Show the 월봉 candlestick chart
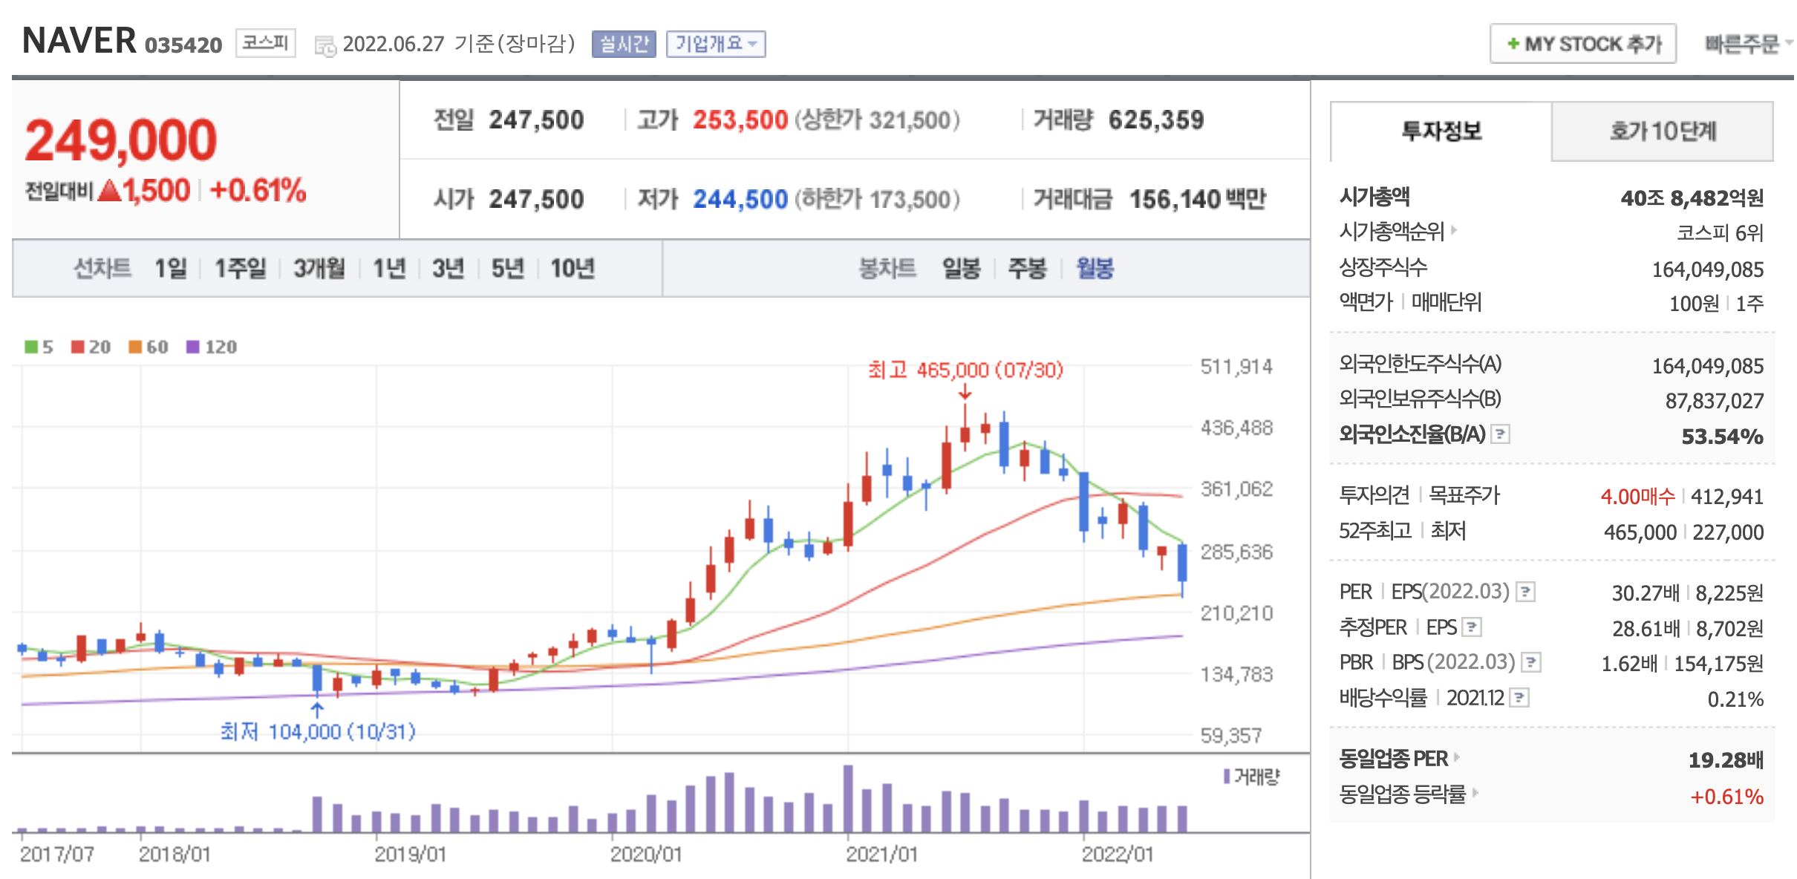 coord(1095,268)
